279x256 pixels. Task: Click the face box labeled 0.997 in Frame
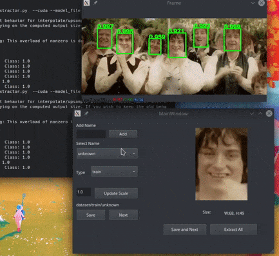pos(104,38)
